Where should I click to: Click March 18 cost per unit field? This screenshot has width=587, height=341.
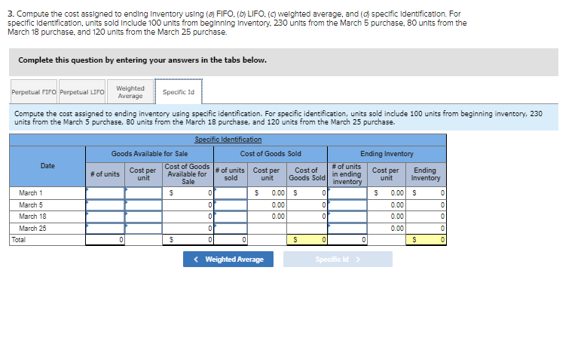[143, 217]
